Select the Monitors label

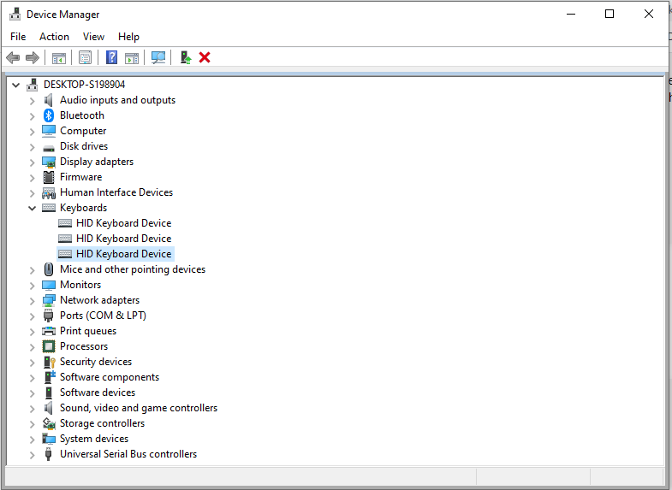point(80,285)
